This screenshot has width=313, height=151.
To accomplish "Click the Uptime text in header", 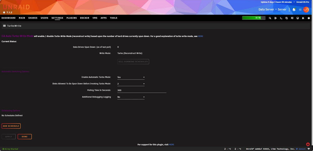I will [x=276, y=2].
